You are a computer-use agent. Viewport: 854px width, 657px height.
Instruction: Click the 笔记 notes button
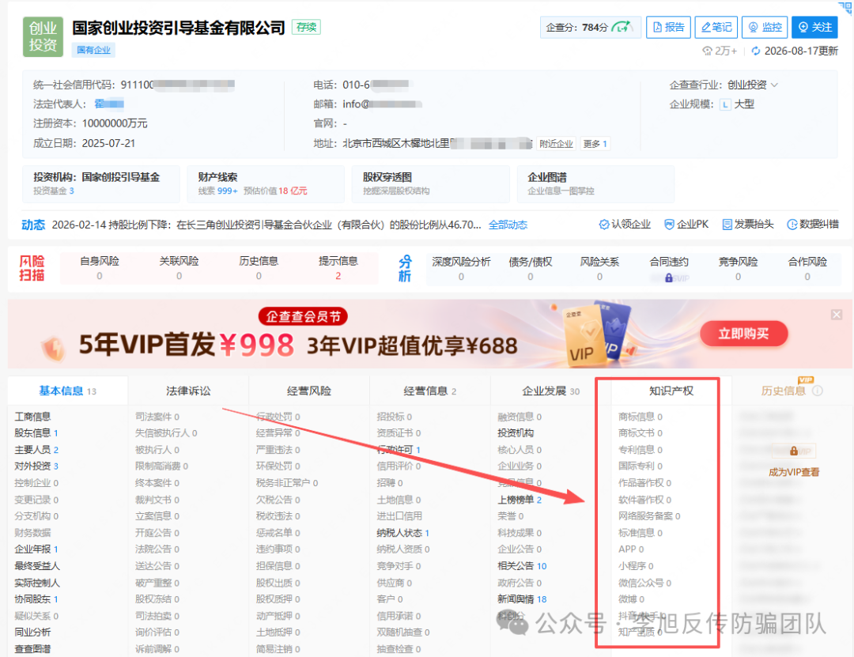[716, 27]
